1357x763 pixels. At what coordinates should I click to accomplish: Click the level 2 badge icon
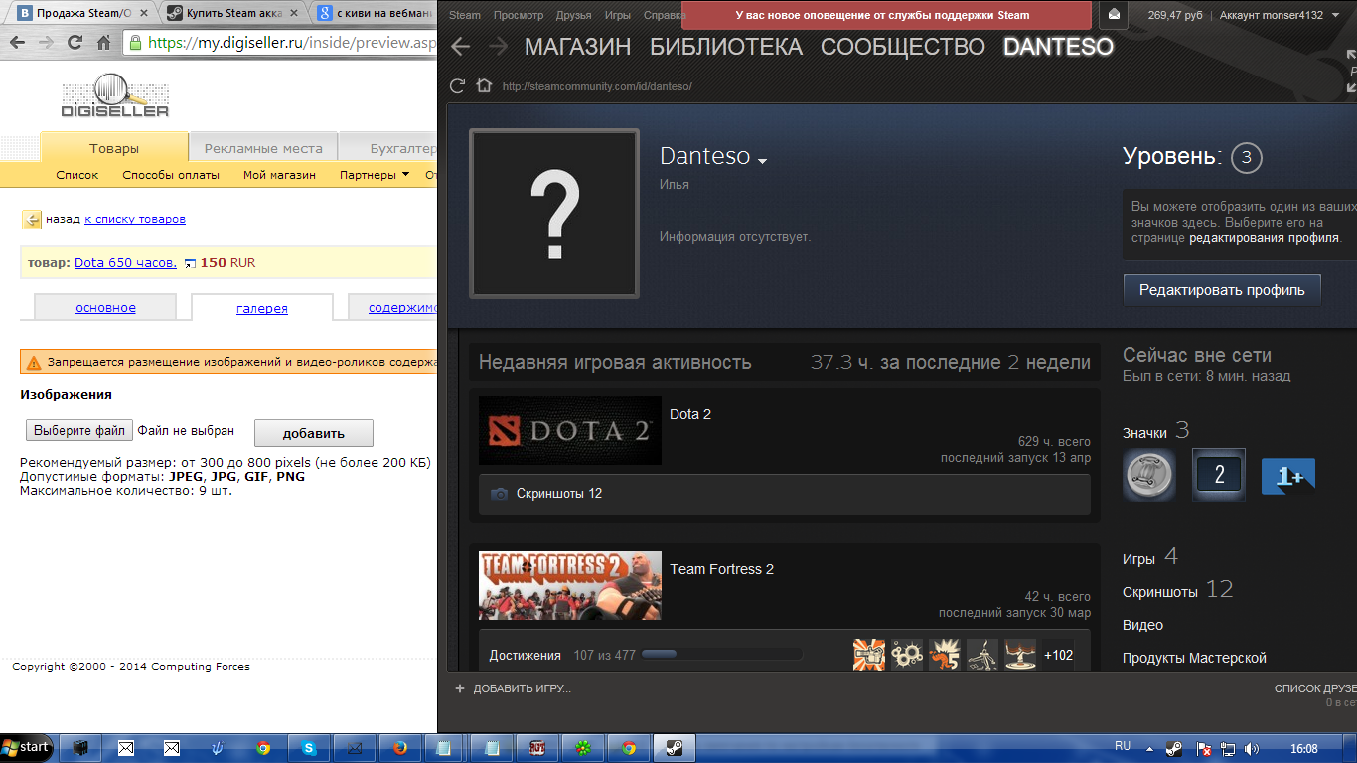1219,475
